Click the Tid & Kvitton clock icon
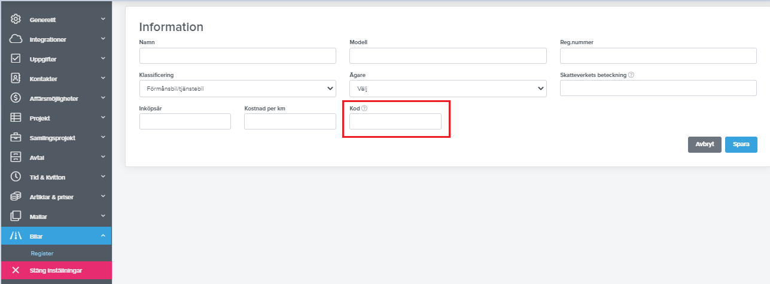 click(x=16, y=177)
